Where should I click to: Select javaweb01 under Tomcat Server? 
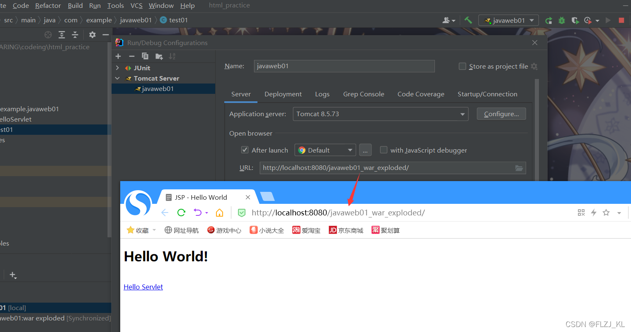pyautogui.click(x=163, y=88)
